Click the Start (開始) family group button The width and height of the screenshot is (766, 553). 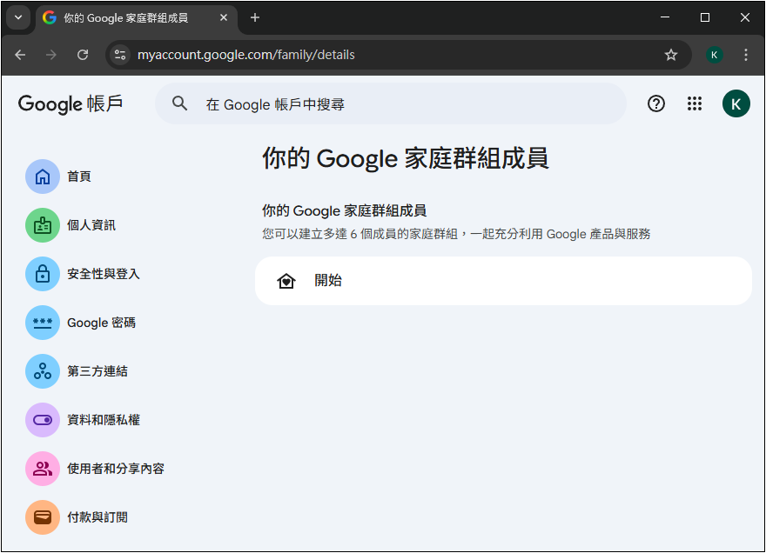(503, 281)
